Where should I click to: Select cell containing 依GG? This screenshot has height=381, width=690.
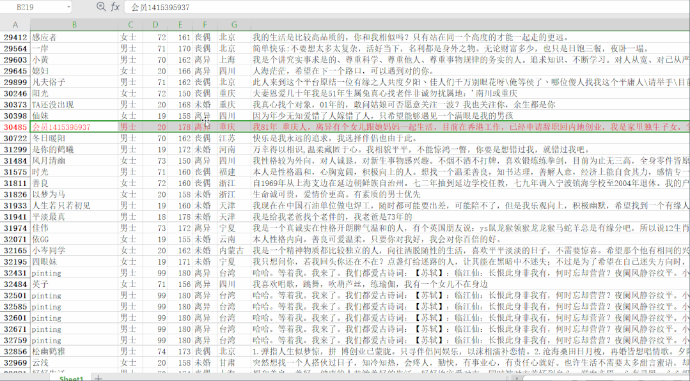pyautogui.click(x=74, y=239)
